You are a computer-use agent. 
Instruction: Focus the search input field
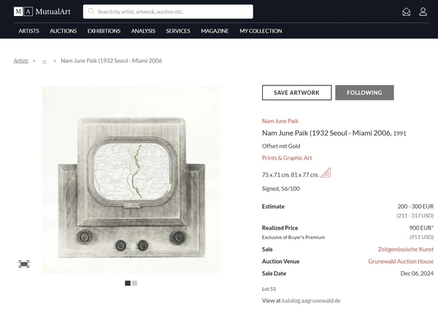coord(173,12)
